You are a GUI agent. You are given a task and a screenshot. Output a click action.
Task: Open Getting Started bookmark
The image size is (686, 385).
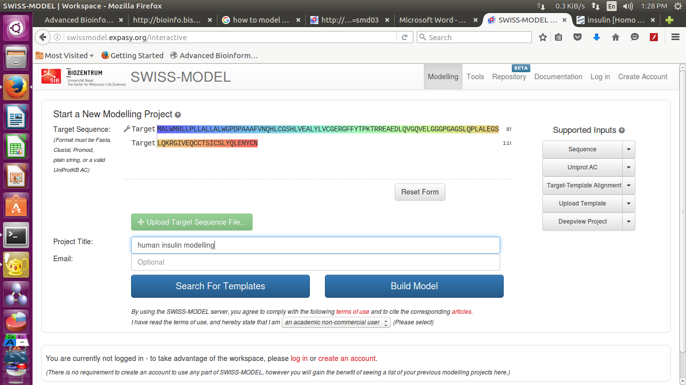[x=132, y=56]
